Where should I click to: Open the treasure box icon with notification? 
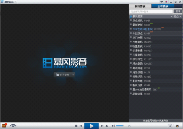point(4,126)
